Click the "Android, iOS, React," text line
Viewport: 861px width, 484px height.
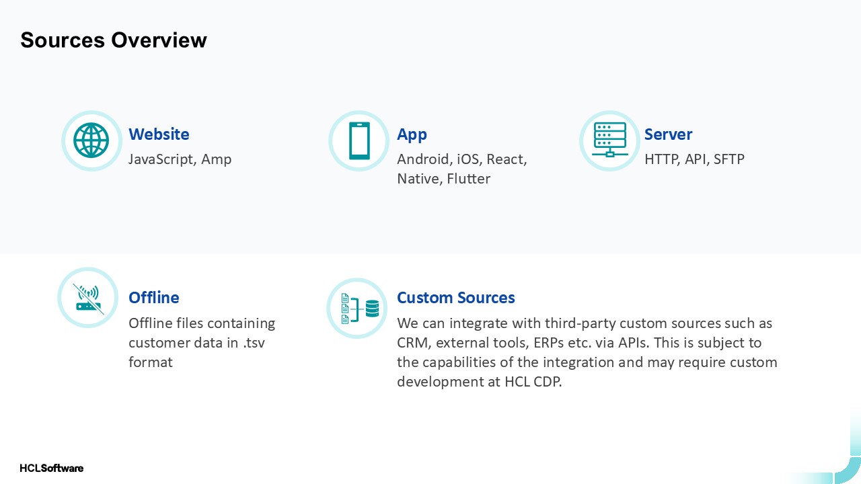pyautogui.click(x=461, y=159)
